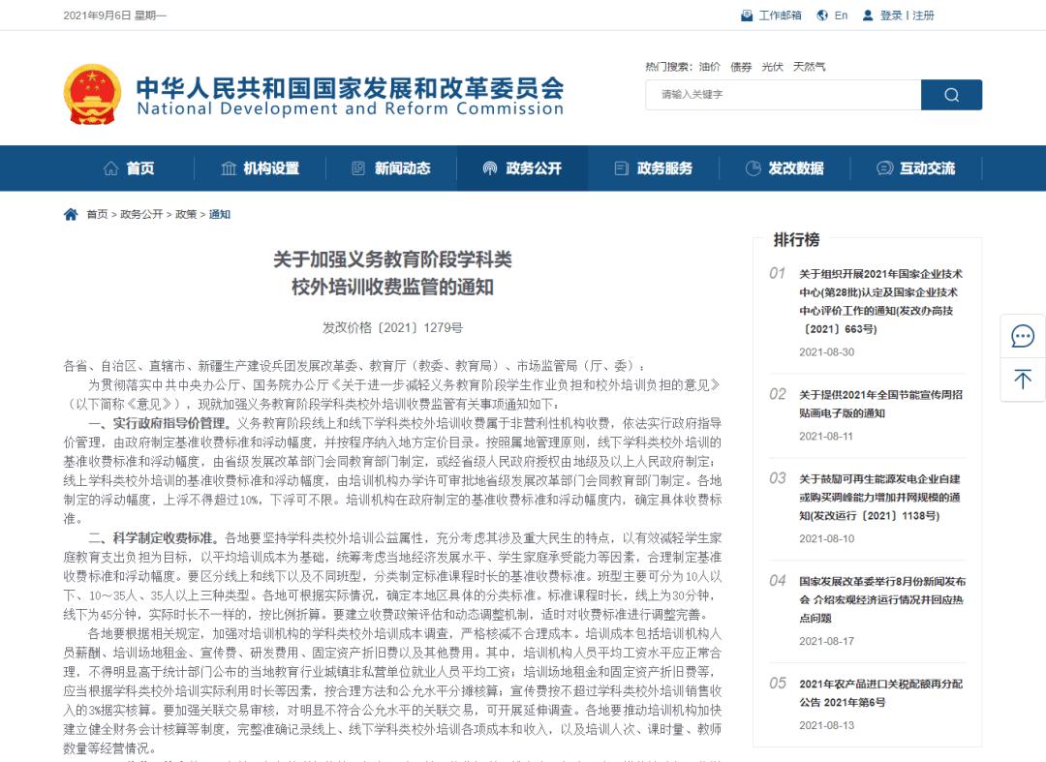Click the date 2021年9月6日 星期一
Viewport: 1046px width, 762px height.
coord(114,15)
